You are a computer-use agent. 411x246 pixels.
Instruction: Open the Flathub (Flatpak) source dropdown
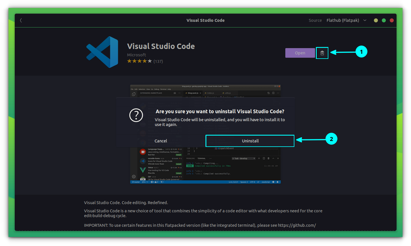pyautogui.click(x=343, y=20)
